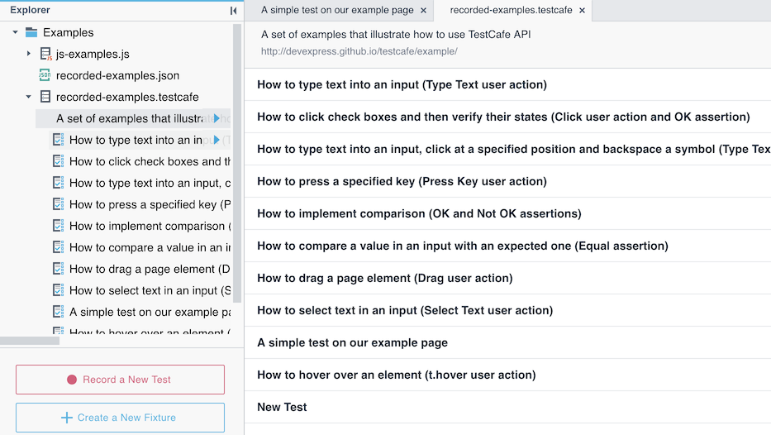Viewport: 771px width, 435px height.
Task: Close 'A simple test on our example page' tab
Action: (x=424, y=11)
